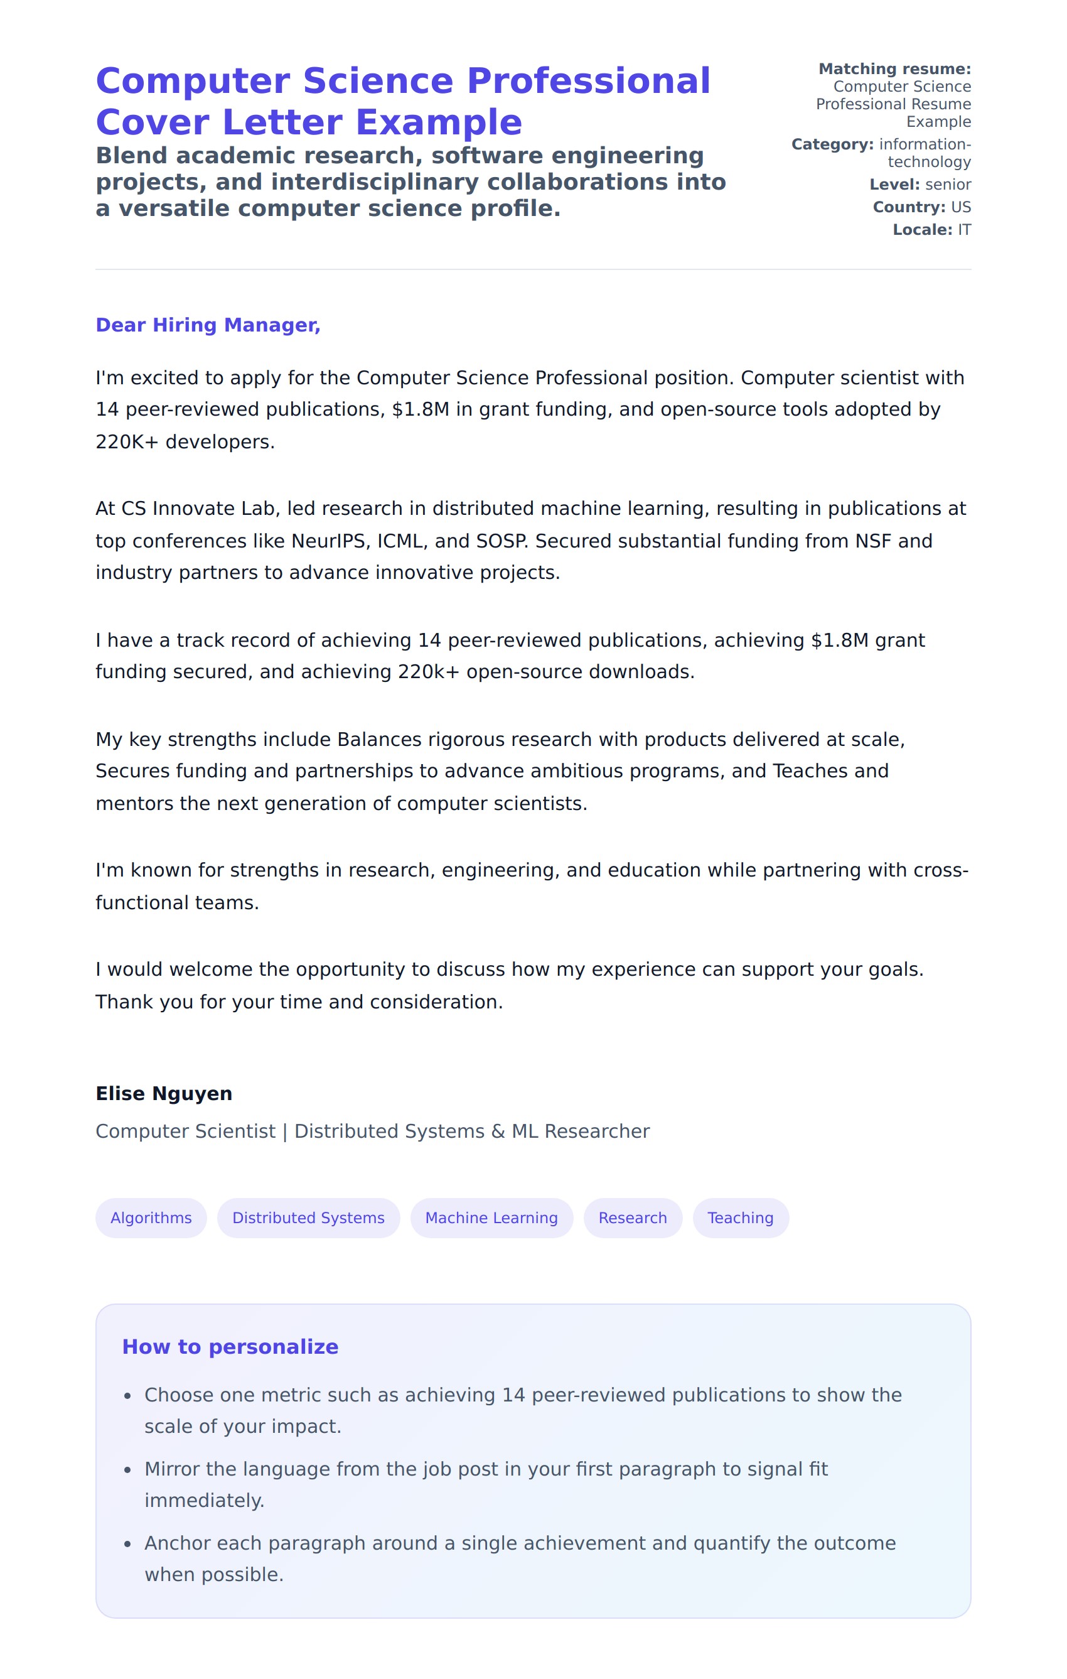The image size is (1067, 1679).
Task: Click the How to personalize heading
Action: click(230, 1346)
